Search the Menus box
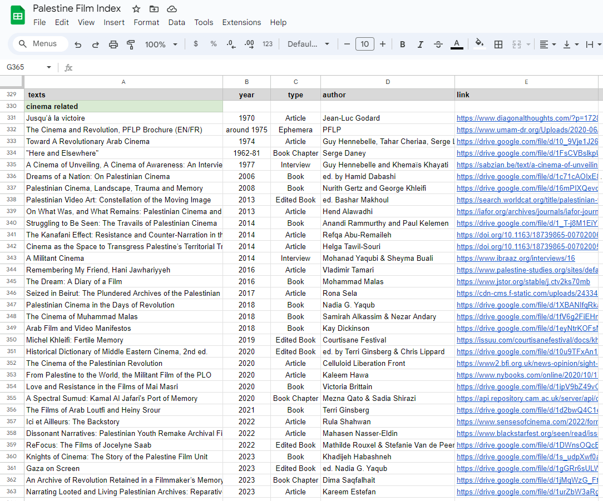Image resolution: width=603 pixels, height=501 pixels. (x=41, y=44)
